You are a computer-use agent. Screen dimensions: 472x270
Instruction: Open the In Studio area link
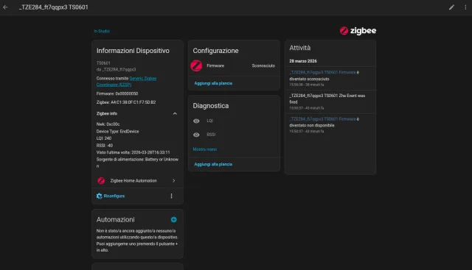(x=102, y=31)
